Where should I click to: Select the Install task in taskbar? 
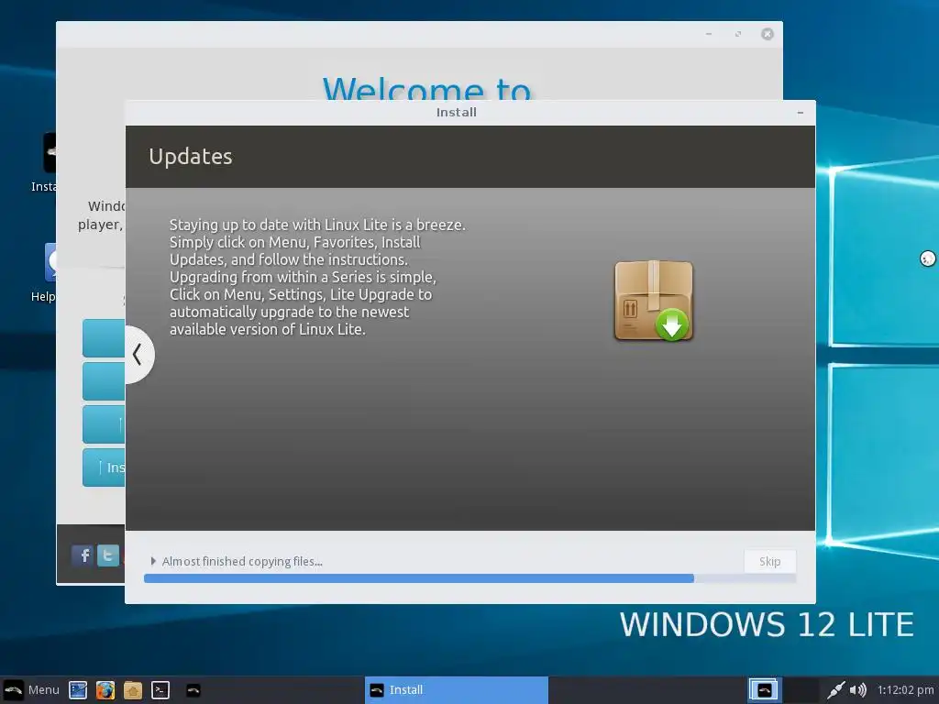(x=457, y=689)
